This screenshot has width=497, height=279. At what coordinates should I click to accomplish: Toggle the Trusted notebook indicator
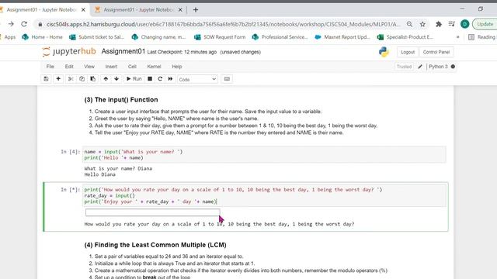(x=404, y=67)
